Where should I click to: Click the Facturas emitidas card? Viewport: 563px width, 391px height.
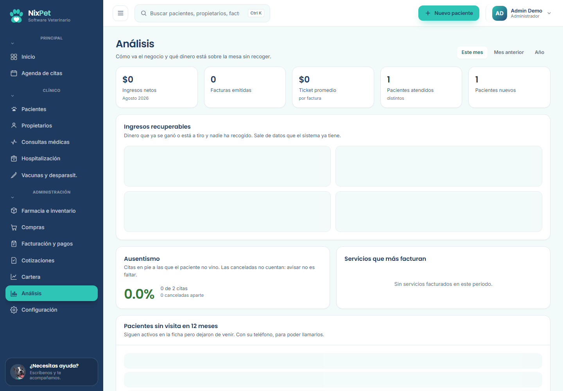click(245, 87)
